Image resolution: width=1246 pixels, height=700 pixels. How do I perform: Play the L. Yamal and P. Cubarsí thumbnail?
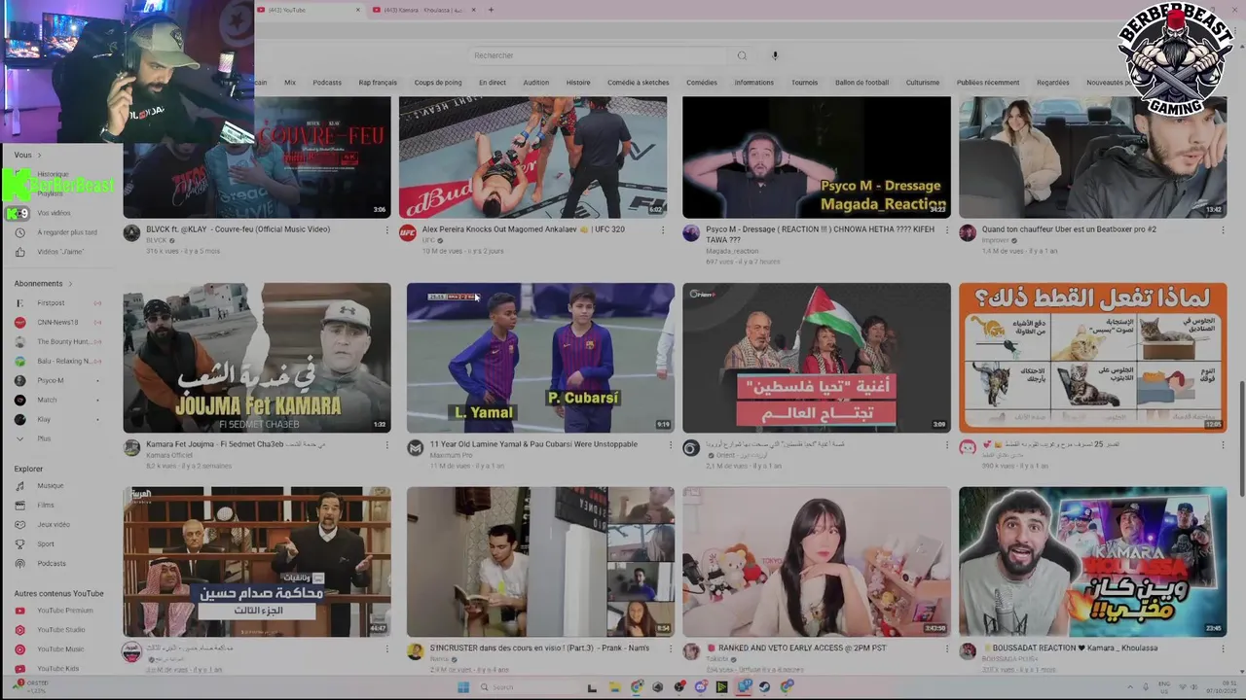click(540, 358)
